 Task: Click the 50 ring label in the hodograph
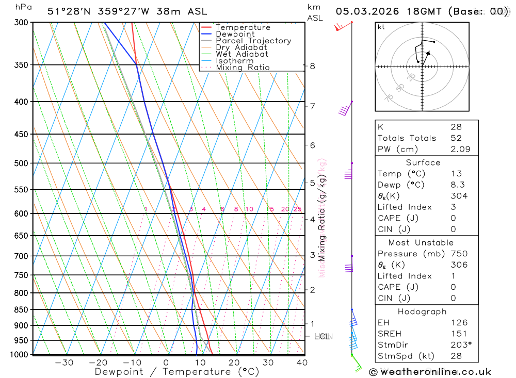pyautogui.click(x=400, y=88)
